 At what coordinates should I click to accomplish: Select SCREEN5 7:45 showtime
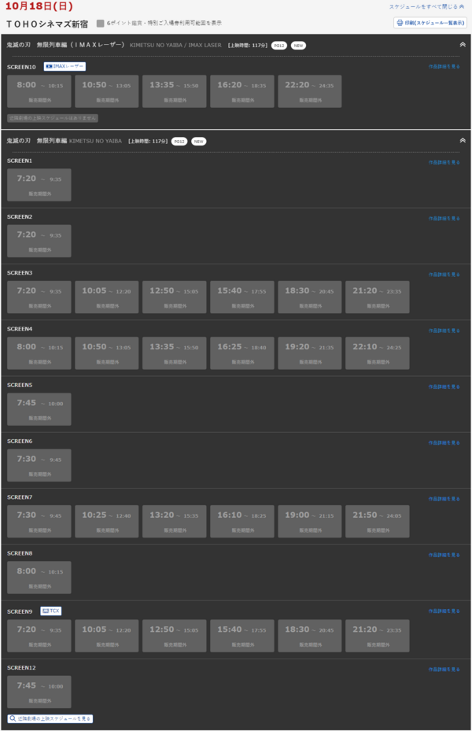39,409
